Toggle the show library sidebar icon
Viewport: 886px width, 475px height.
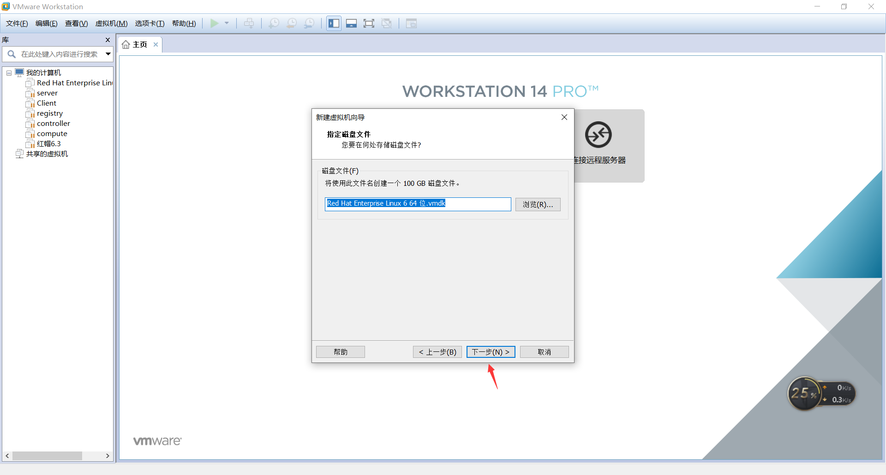334,23
